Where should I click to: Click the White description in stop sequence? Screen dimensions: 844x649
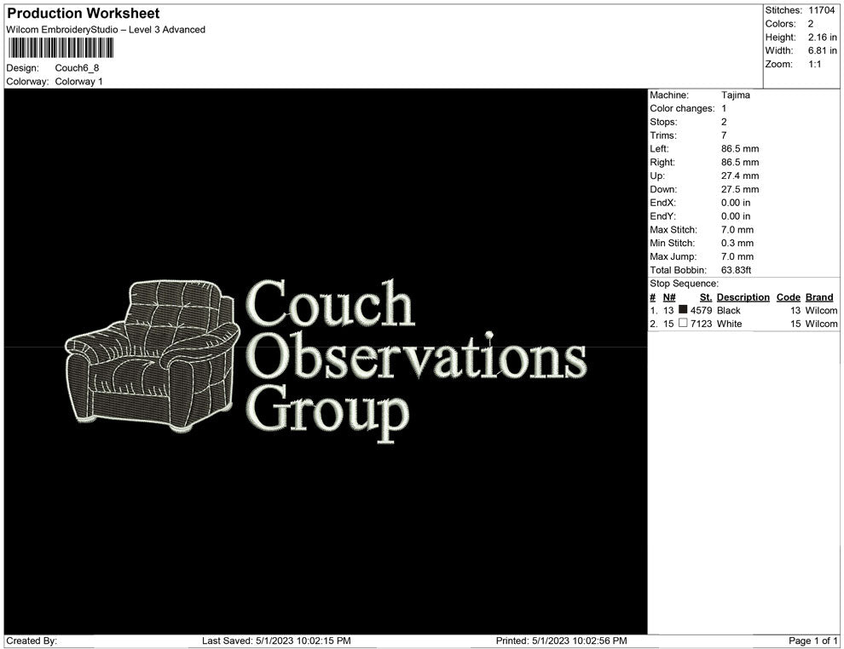tap(730, 324)
